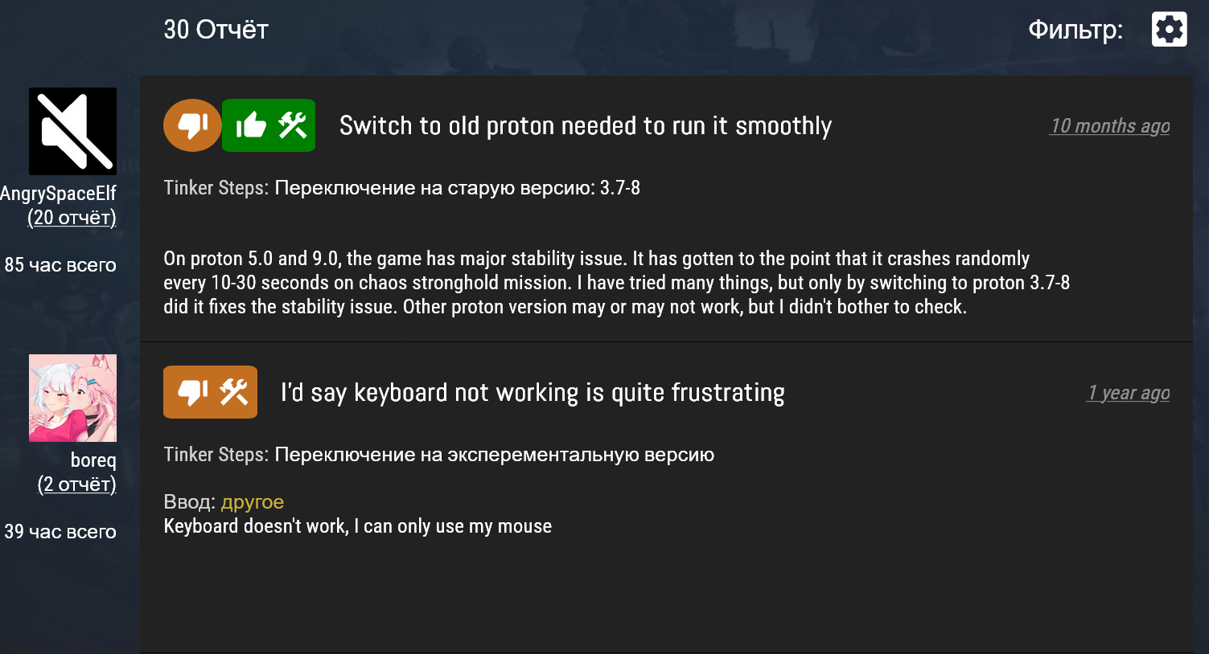Click the AngrySpaceElf username

(x=59, y=194)
